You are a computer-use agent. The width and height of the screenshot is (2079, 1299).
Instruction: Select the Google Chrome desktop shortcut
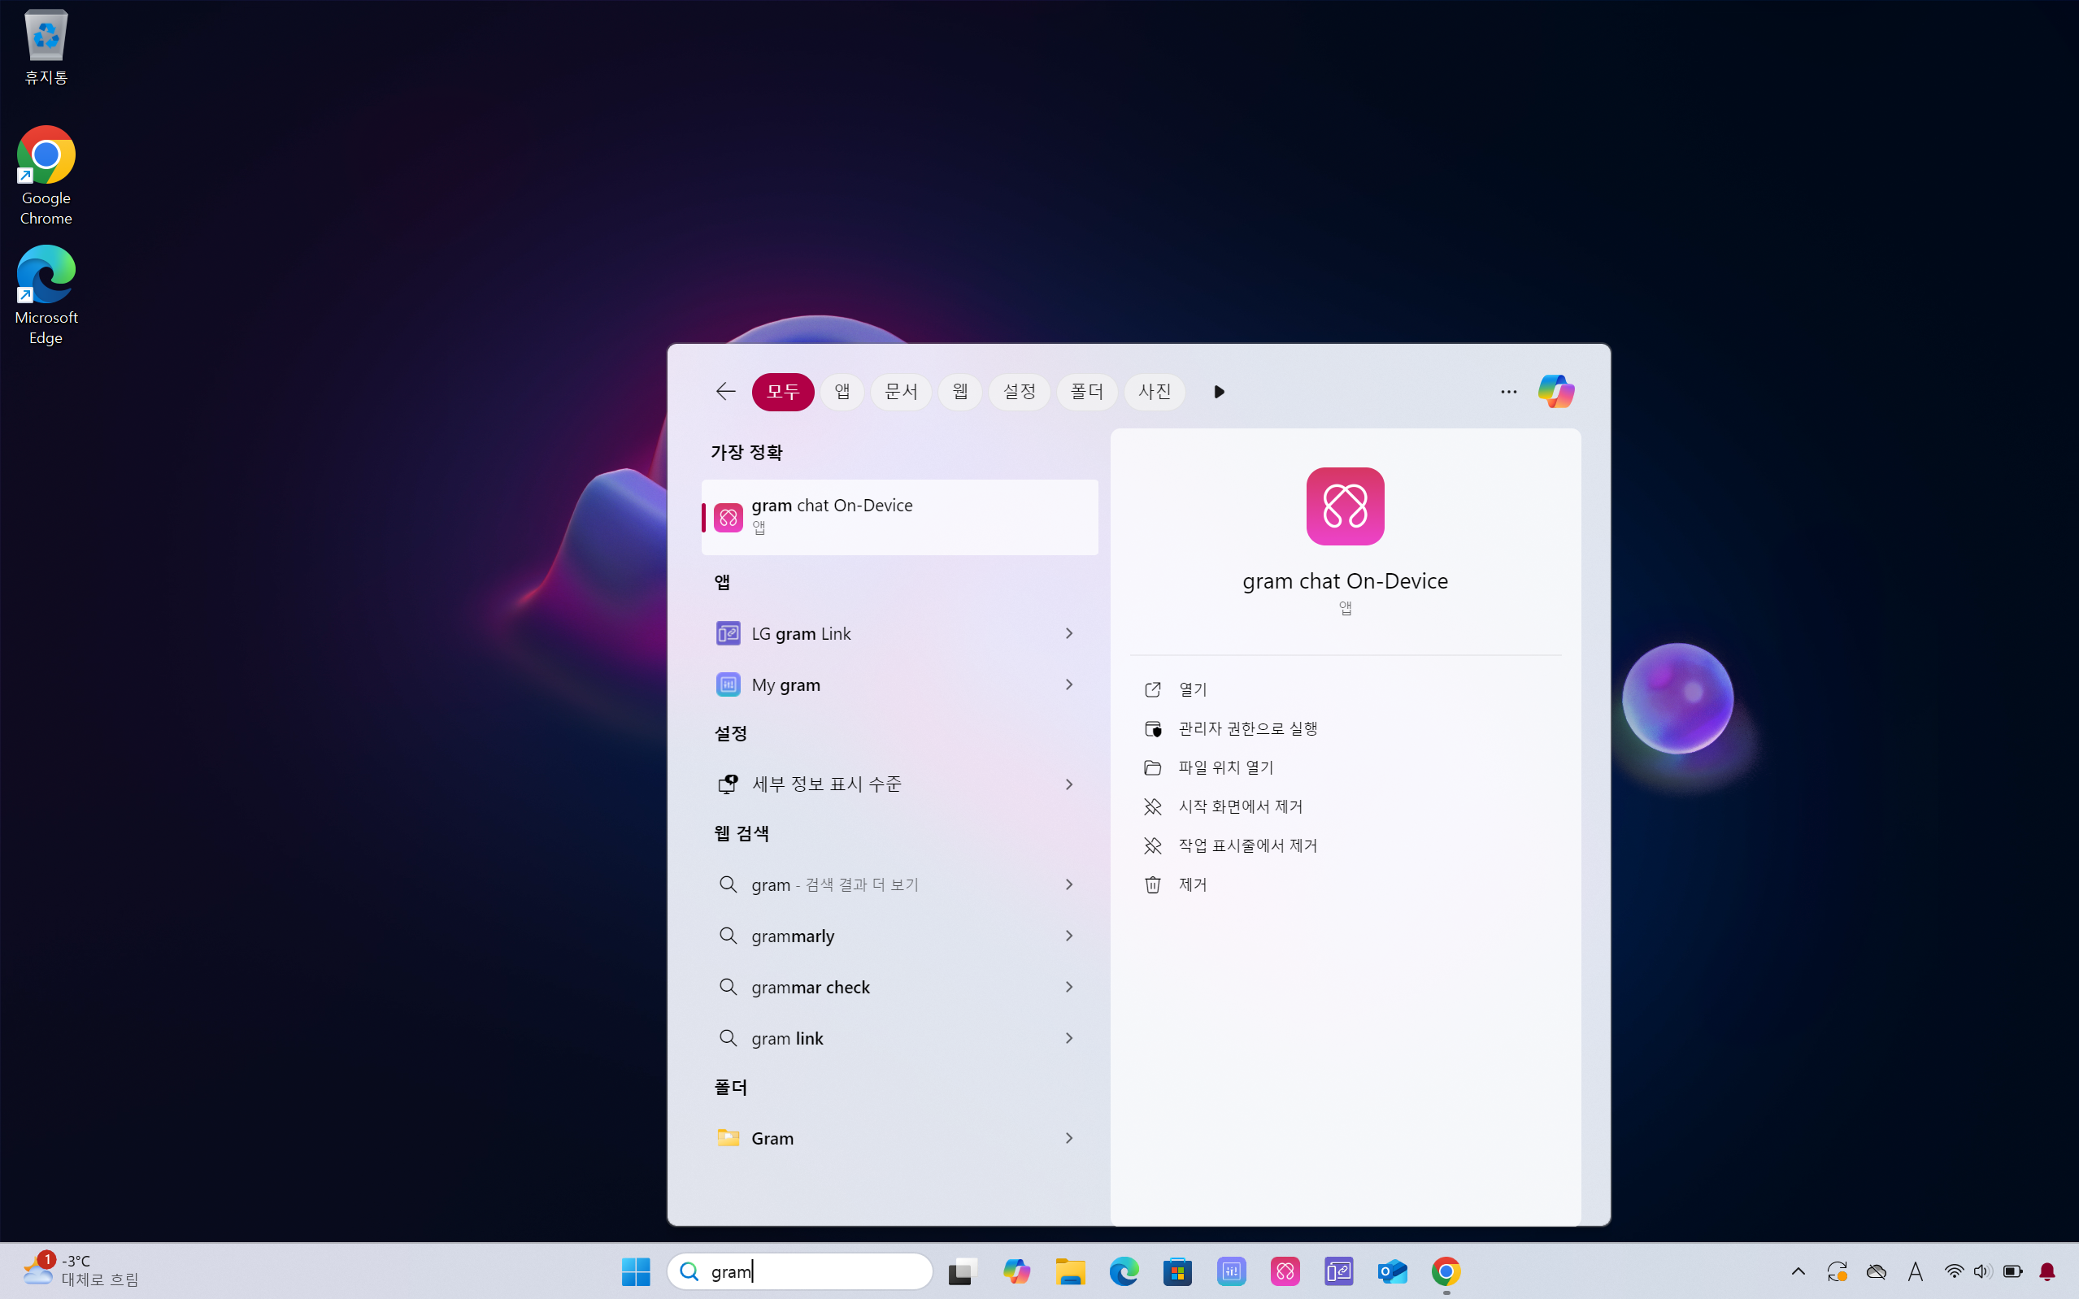(x=46, y=176)
